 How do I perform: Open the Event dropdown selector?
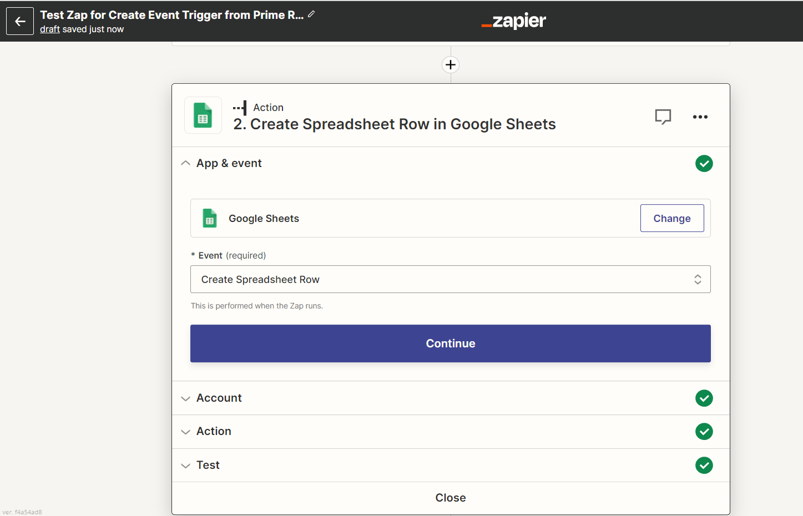450,280
